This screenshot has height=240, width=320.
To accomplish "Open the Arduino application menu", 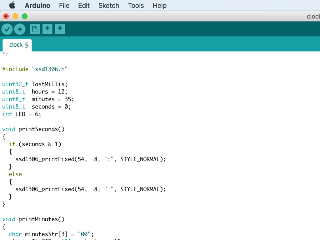I will coord(37,6).
